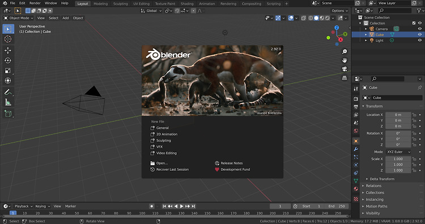This screenshot has width=425, height=224.
Task: Open the File menu
Action: [12, 3]
